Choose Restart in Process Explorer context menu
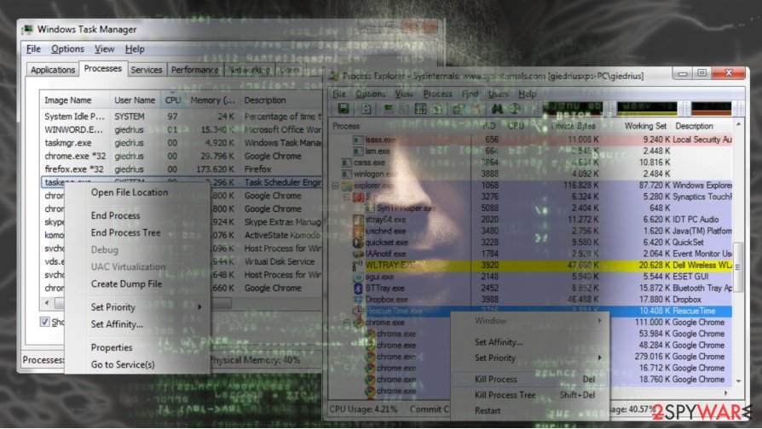 click(488, 410)
